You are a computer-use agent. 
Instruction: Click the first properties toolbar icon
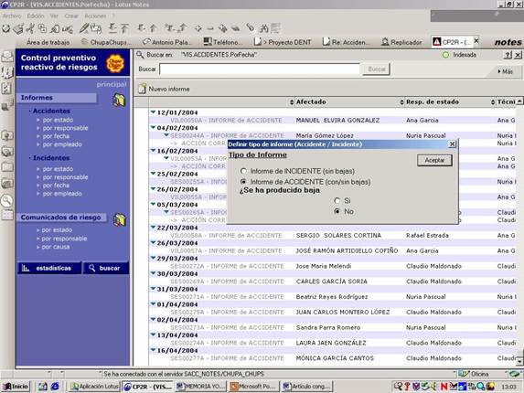click(x=6, y=28)
